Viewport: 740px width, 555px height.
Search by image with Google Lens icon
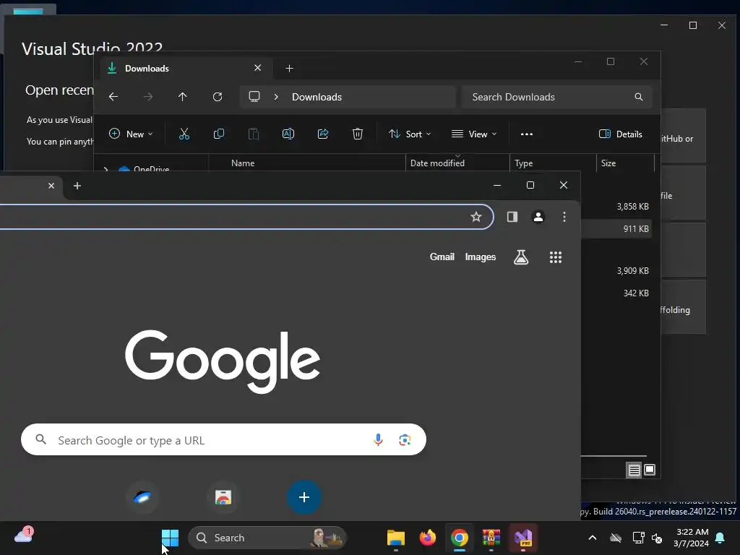click(x=405, y=440)
